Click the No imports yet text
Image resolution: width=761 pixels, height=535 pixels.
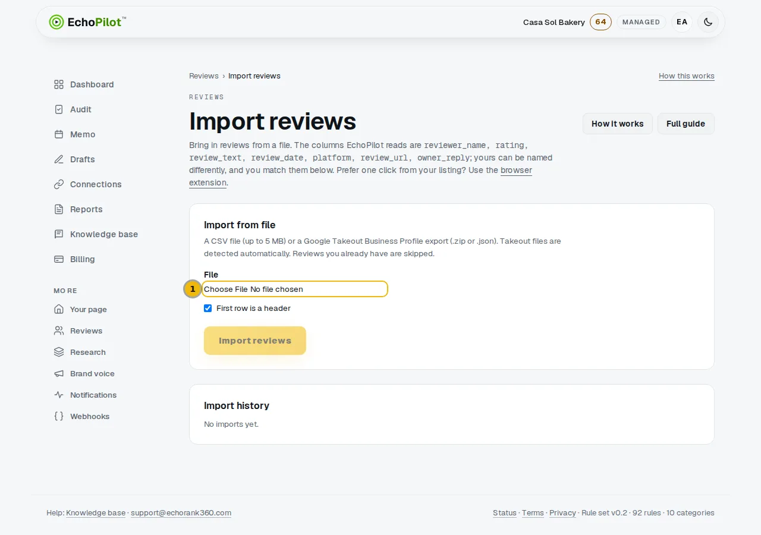[x=231, y=424]
